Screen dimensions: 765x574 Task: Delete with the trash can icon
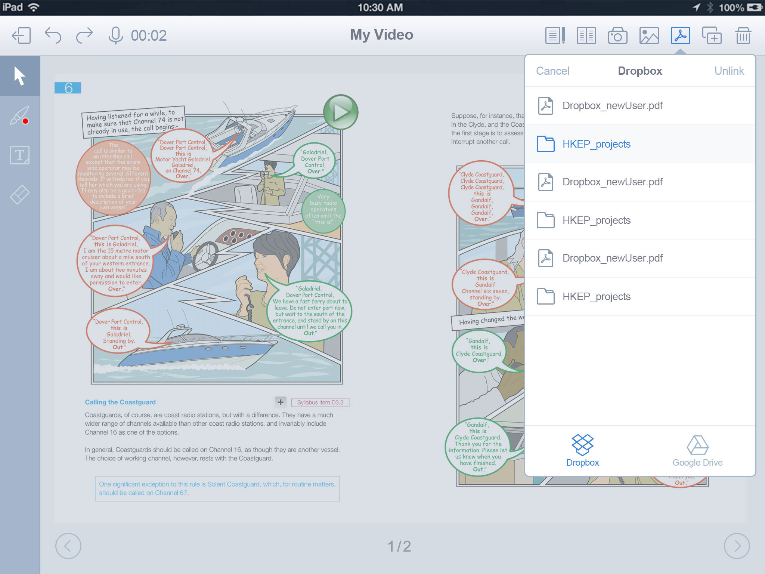coord(743,36)
